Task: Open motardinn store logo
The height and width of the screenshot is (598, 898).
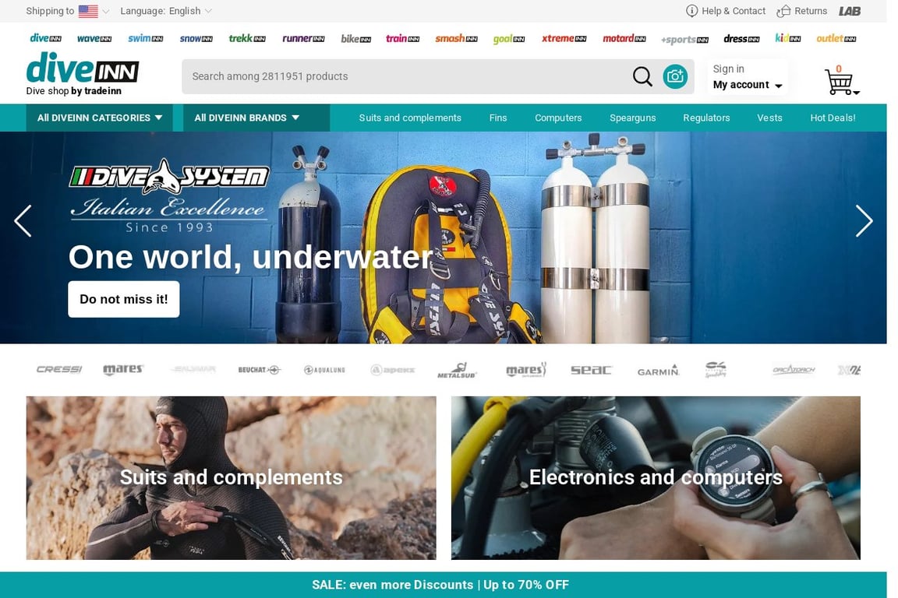Action: click(x=624, y=38)
